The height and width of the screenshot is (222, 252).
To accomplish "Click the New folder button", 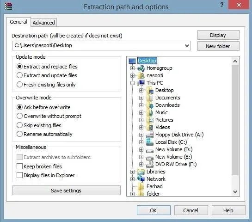I will tap(218, 46).
